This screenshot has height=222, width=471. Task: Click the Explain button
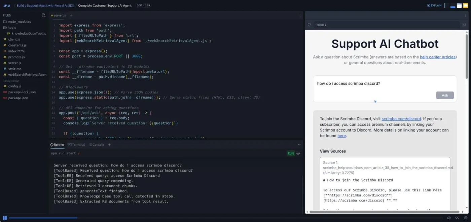[434, 5]
